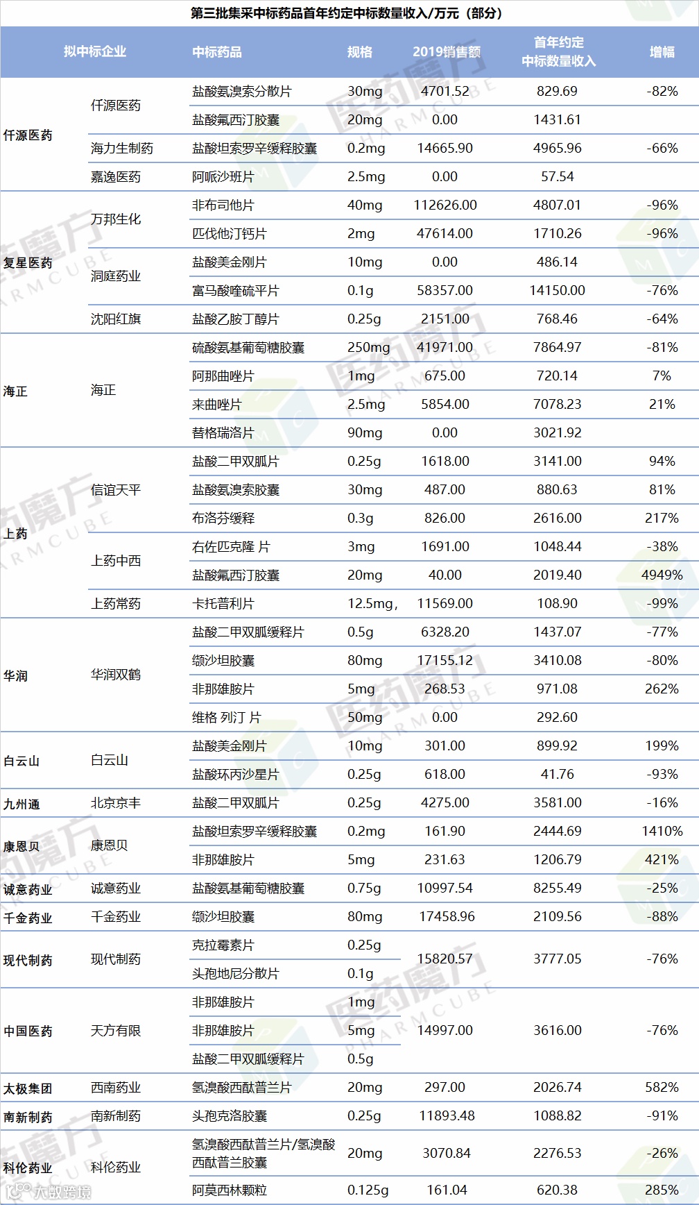Select the 非布司他片 drug cell
The image size is (699, 1205).
pyautogui.click(x=223, y=205)
